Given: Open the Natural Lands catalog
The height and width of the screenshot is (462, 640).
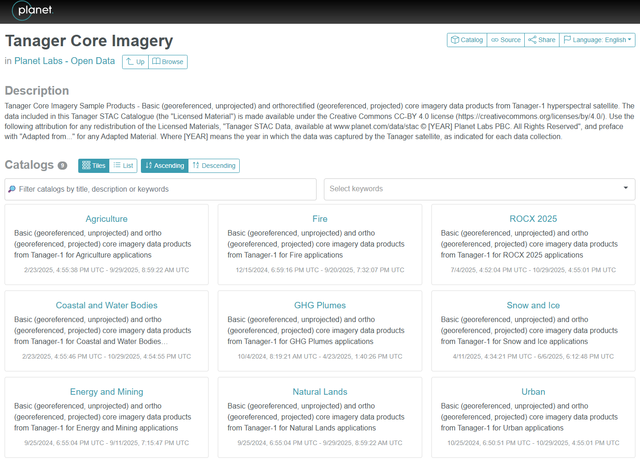Looking at the screenshot, I should (320, 392).
